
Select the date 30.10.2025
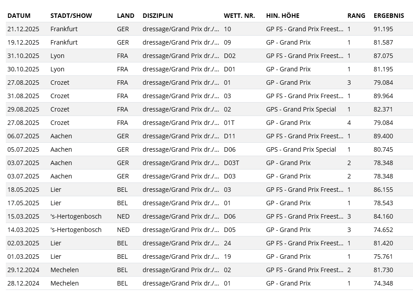[x=23, y=69]
